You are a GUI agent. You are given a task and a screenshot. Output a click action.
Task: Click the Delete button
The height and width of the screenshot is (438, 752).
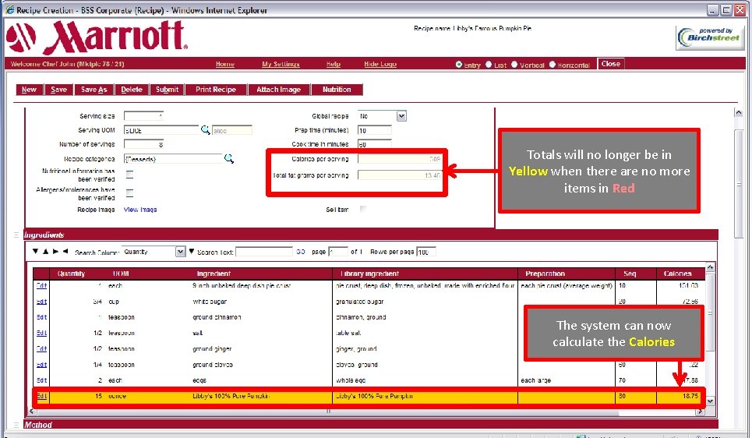[x=132, y=90]
